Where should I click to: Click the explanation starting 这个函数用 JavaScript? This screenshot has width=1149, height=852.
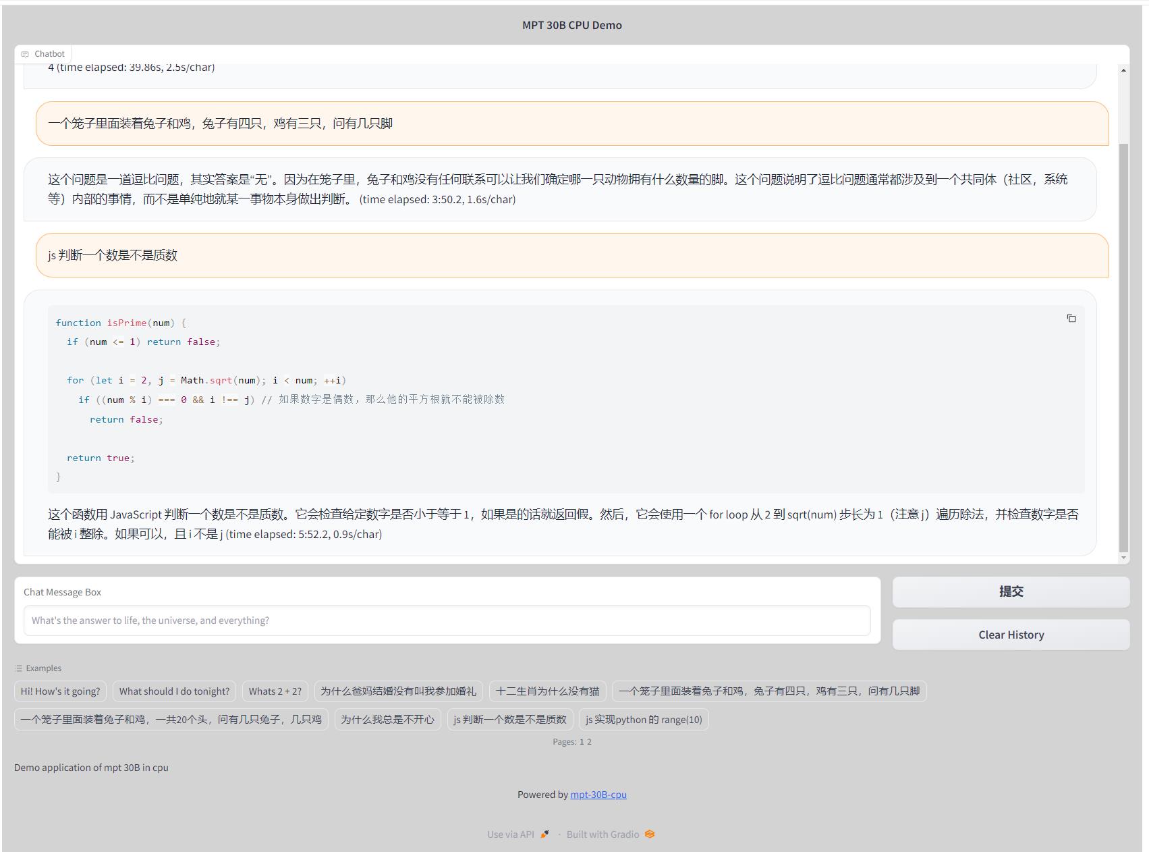(x=563, y=524)
